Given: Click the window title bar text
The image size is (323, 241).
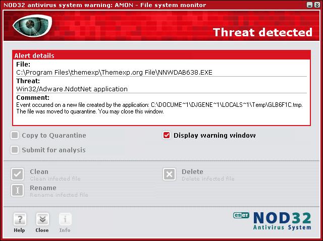Looking at the screenshot, I should coord(105,5).
